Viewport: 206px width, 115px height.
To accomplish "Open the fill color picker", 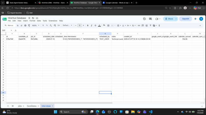I will [104, 25].
